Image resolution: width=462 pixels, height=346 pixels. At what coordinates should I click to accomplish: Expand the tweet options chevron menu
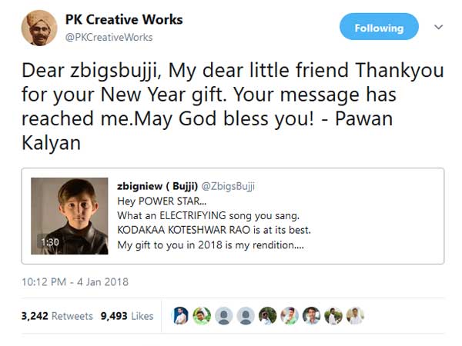pos(439,27)
